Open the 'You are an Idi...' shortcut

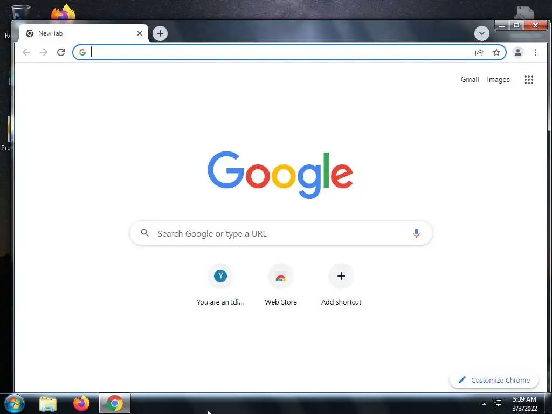[x=220, y=285]
